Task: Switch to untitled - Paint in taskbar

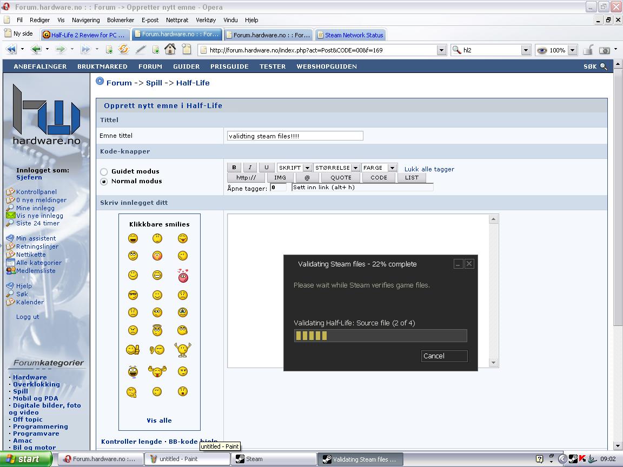Action: click(187, 459)
